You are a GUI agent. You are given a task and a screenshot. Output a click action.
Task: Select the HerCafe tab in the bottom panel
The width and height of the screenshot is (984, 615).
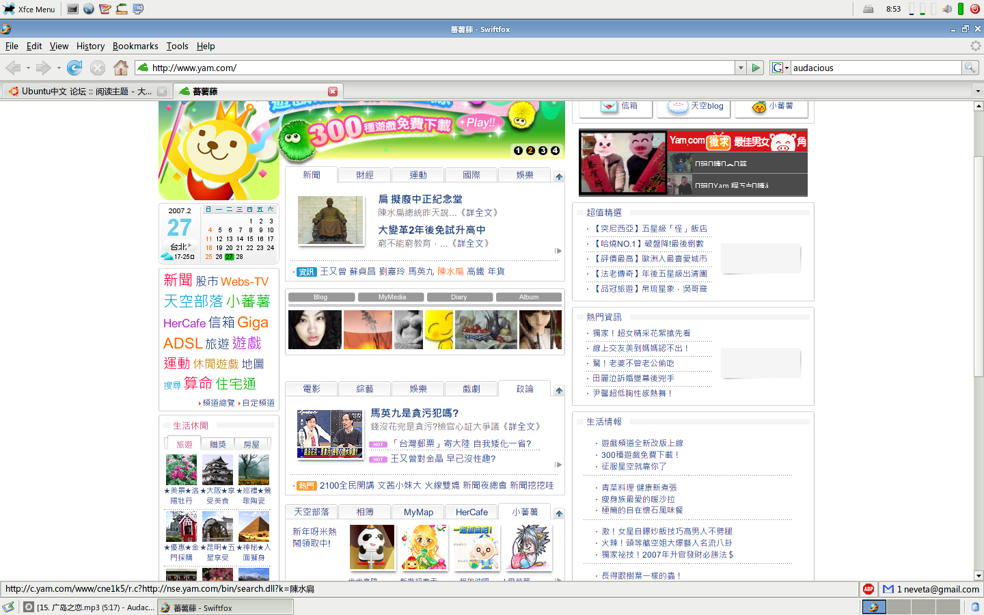471,512
